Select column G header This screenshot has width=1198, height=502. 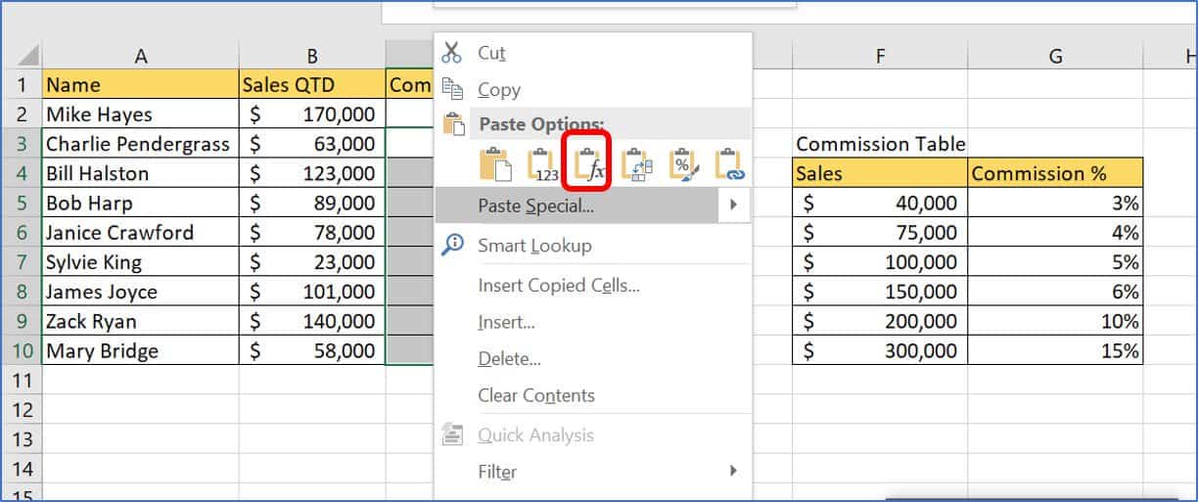[x=1055, y=57]
